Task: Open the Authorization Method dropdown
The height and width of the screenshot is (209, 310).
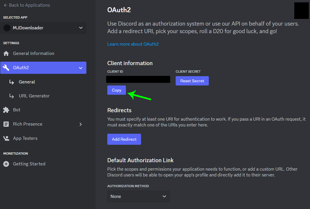Action: tap(138, 197)
